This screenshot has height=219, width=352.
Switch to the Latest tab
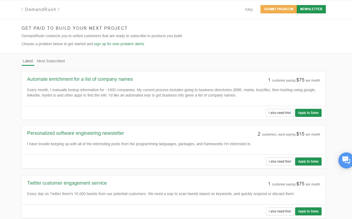28,61
